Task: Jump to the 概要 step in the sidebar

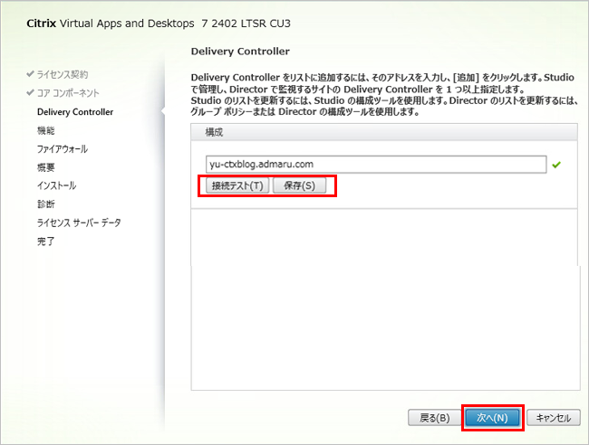Action: click(46, 167)
